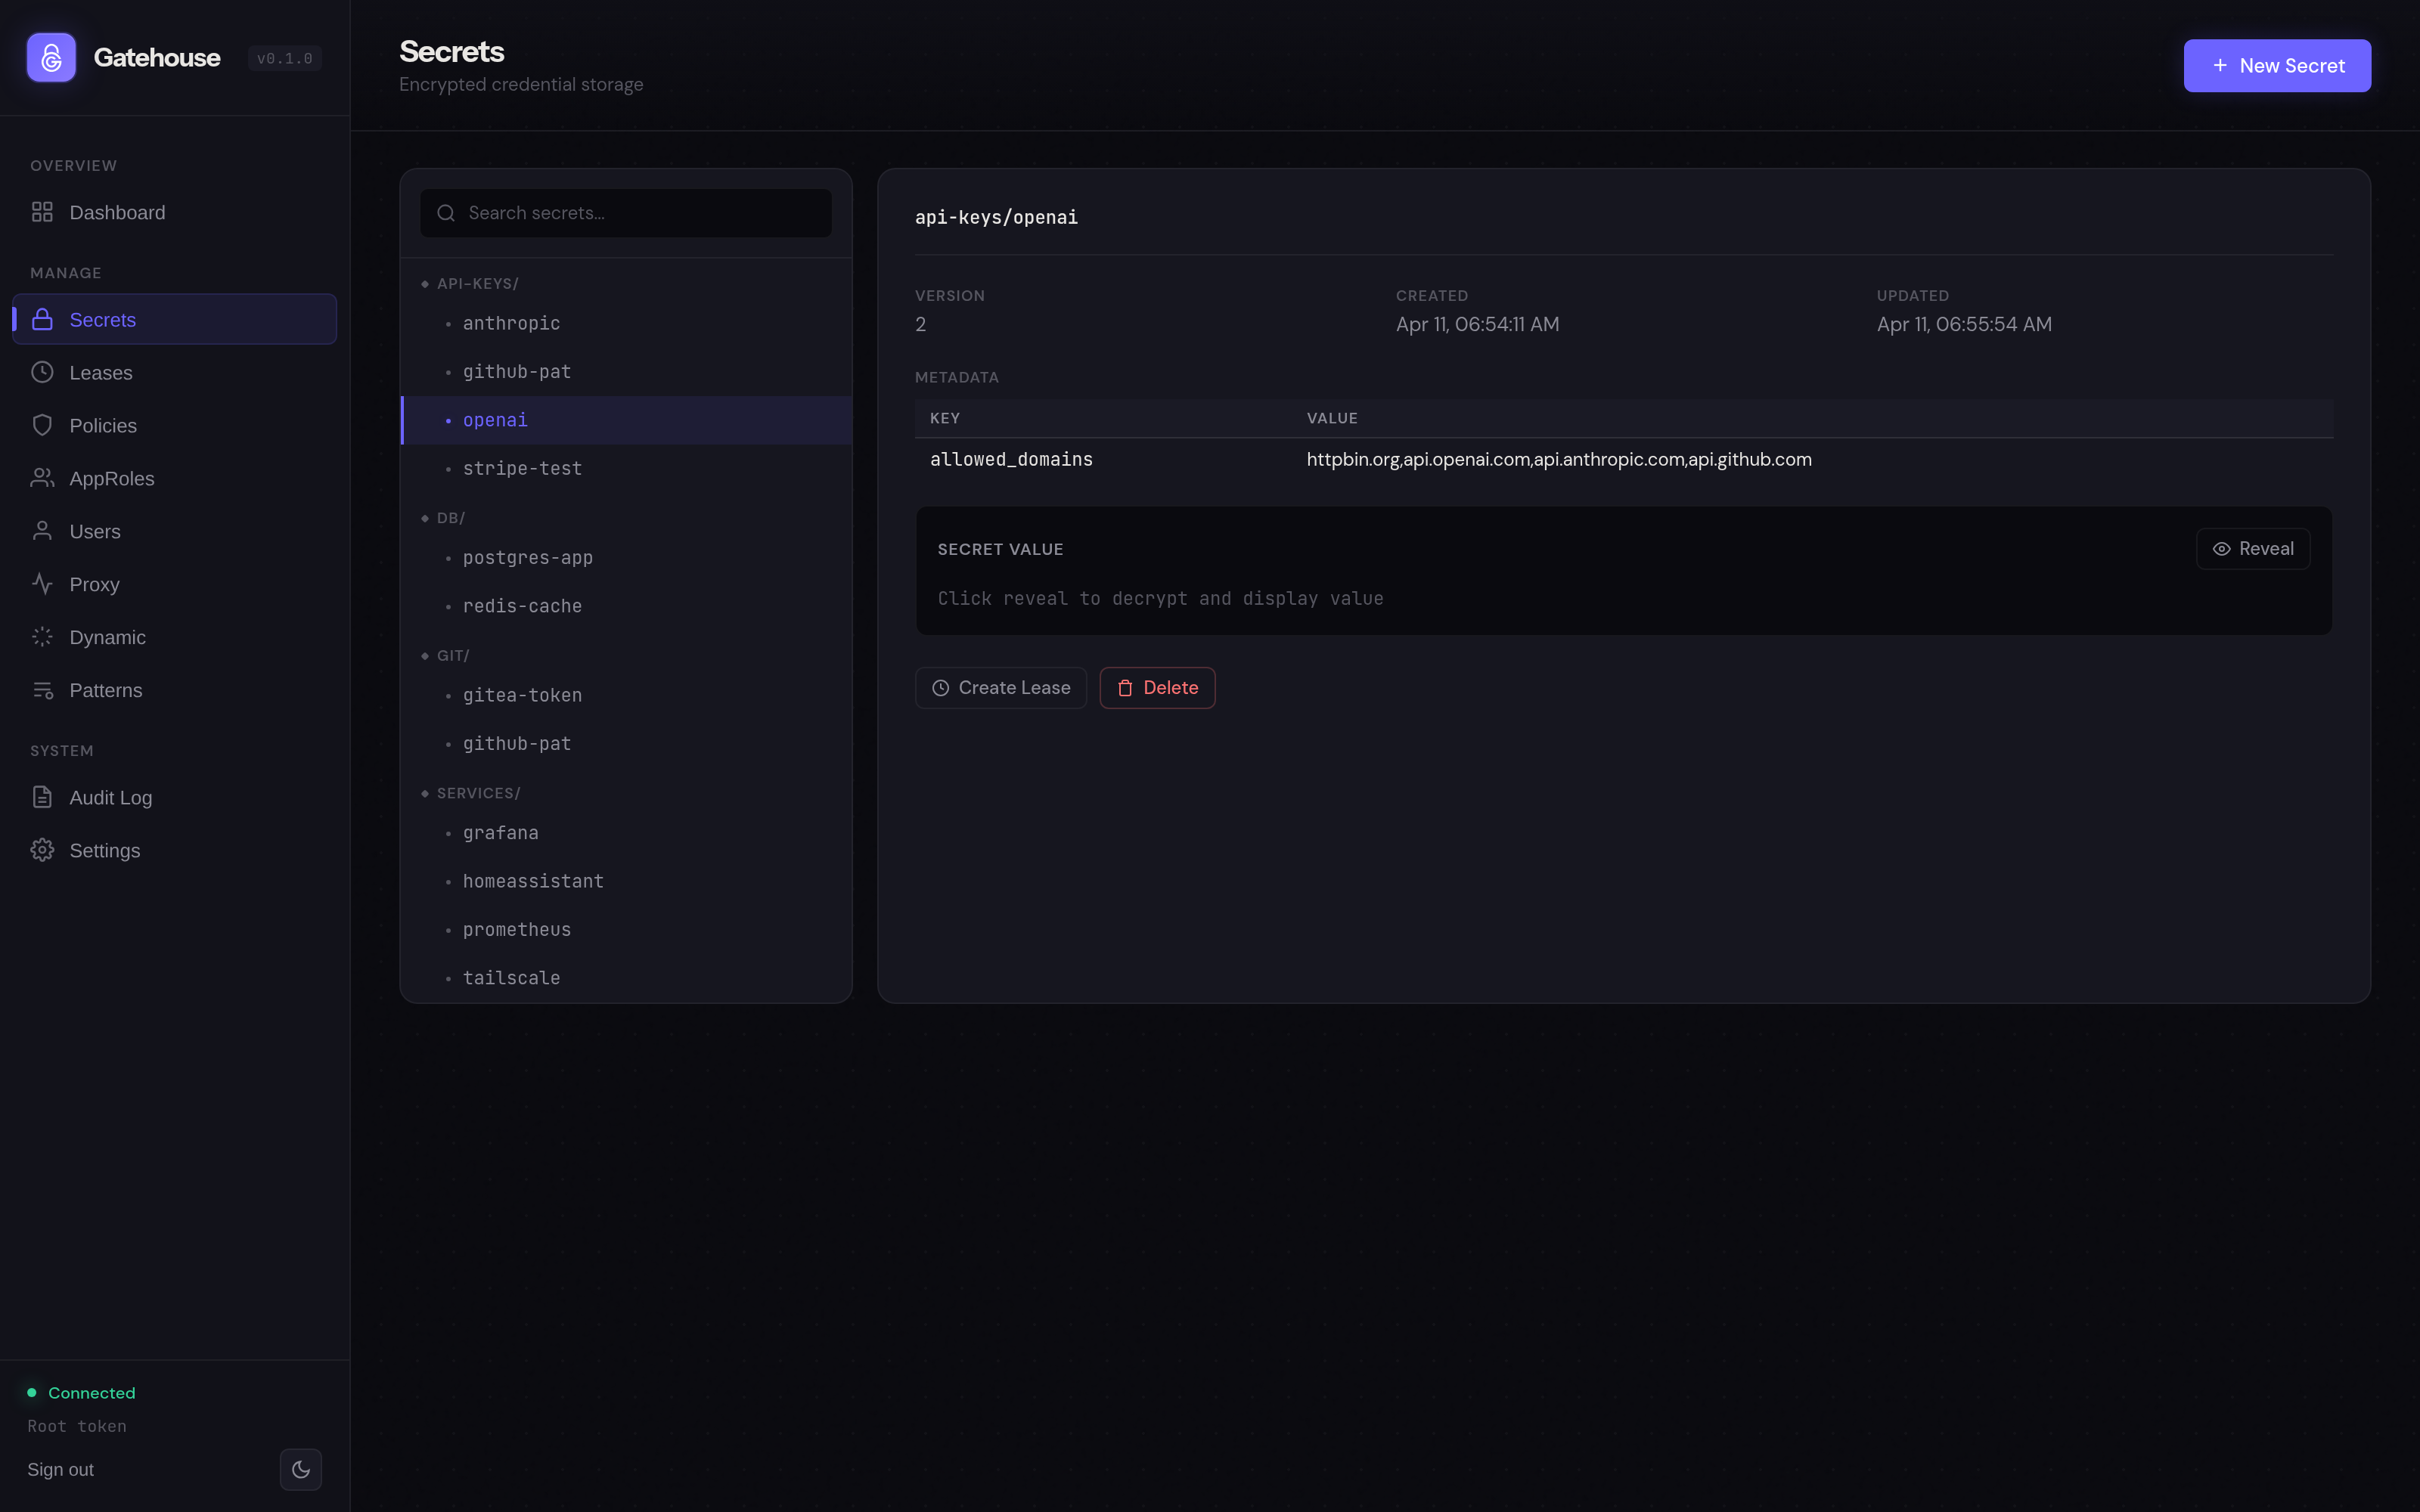The height and width of the screenshot is (1512, 2420).
Task: Click the AppRoles people icon
Action: coord(42,478)
